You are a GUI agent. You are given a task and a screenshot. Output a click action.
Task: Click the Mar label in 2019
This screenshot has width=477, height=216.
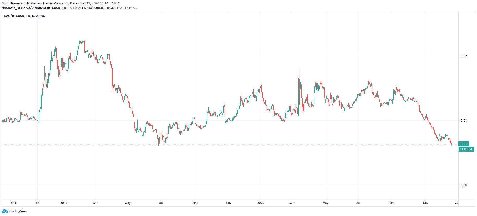click(95, 203)
